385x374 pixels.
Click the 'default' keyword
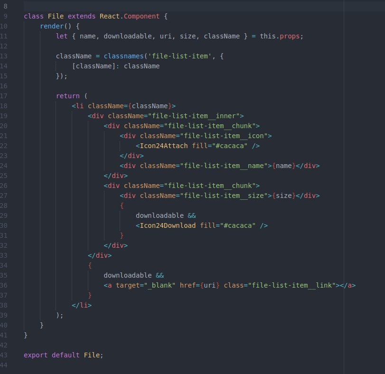pos(66,355)
